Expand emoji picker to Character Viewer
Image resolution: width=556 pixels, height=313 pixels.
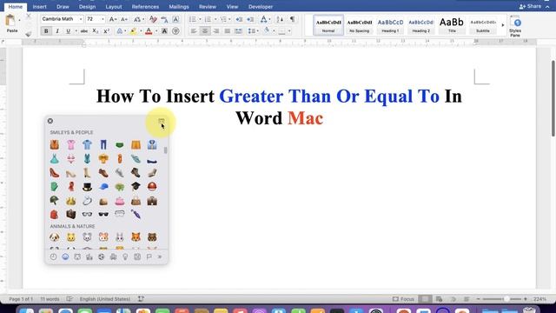162,122
